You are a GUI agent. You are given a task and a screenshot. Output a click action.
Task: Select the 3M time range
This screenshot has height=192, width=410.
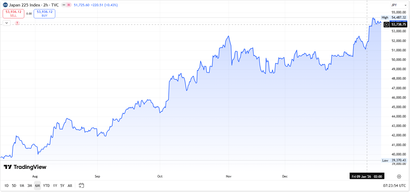(30, 186)
